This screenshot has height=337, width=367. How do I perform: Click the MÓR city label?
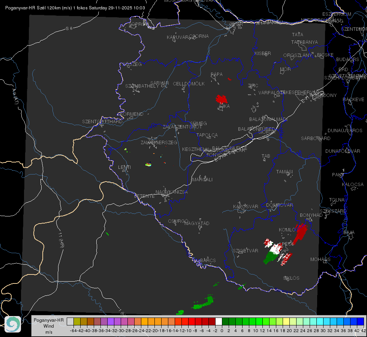pos(285,69)
